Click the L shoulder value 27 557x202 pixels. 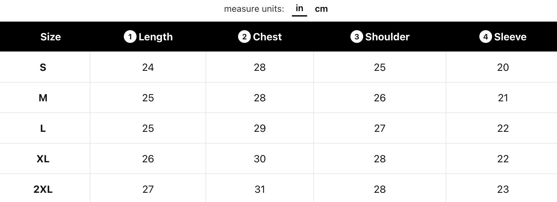pos(380,128)
